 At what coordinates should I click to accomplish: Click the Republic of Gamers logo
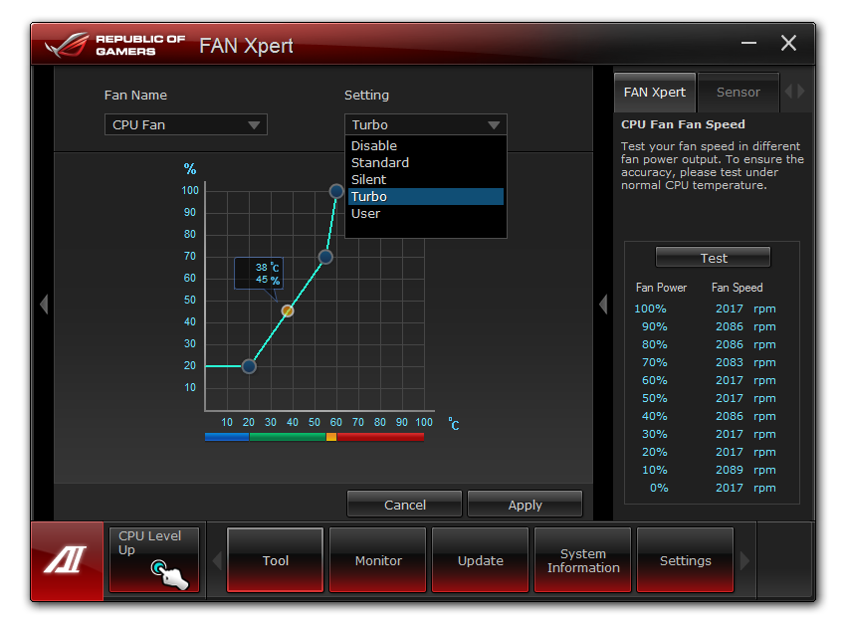114,46
